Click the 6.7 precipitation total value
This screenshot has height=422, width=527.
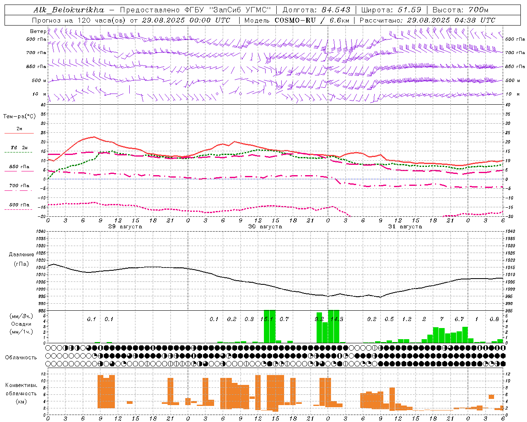[x=459, y=319]
